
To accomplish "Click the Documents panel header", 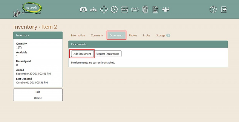I will (148, 44).
